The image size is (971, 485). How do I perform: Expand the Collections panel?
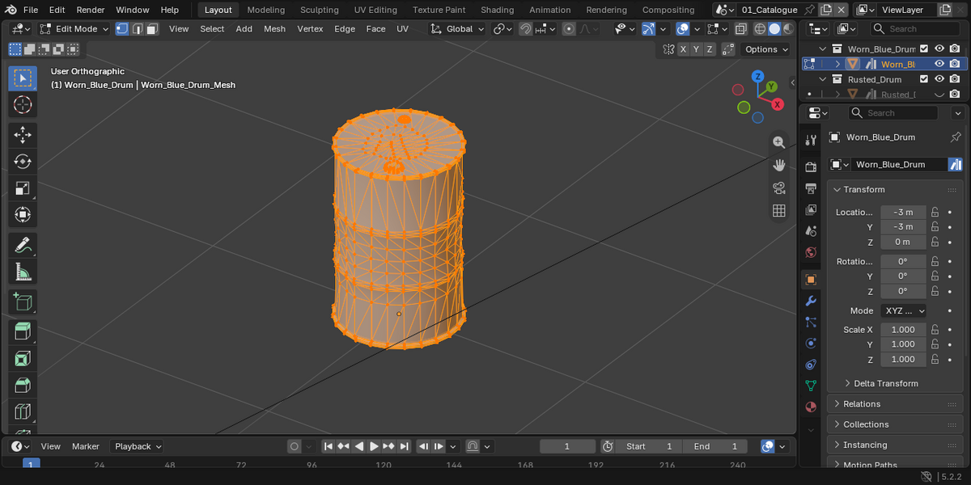click(895, 424)
